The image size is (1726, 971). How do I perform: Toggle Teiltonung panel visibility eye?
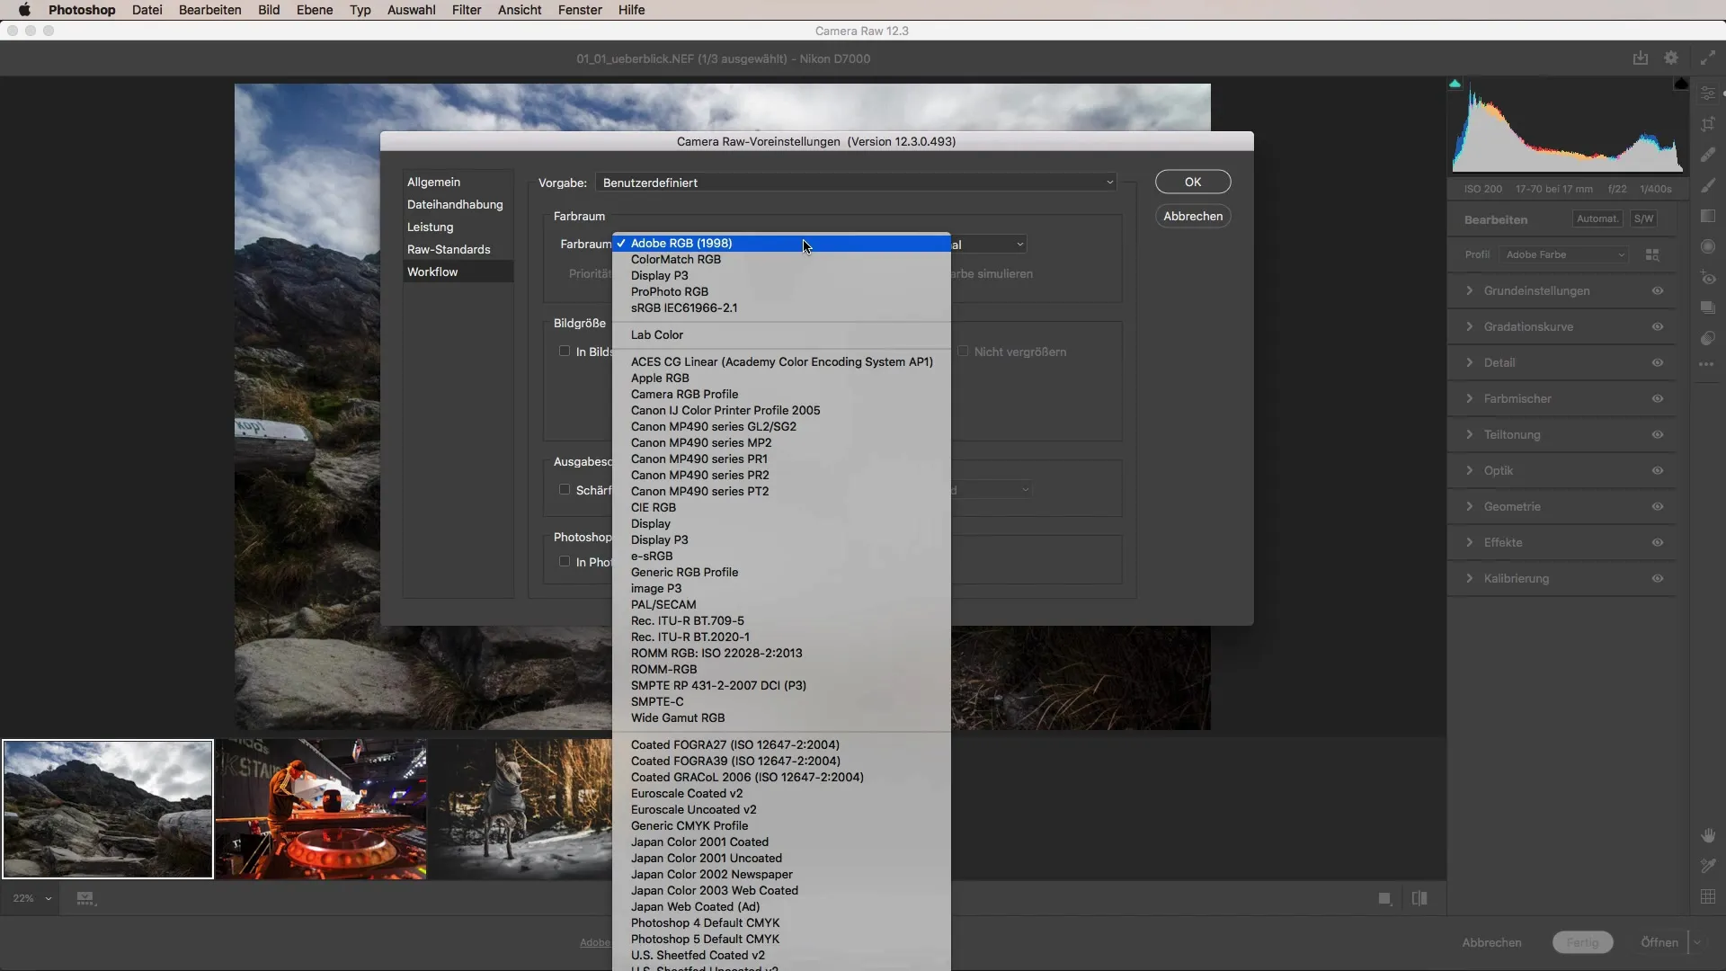tap(1658, 434)
